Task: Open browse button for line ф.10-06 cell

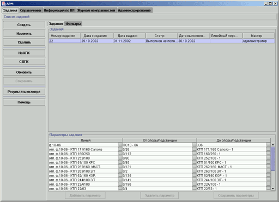Action: pos(120,145)
